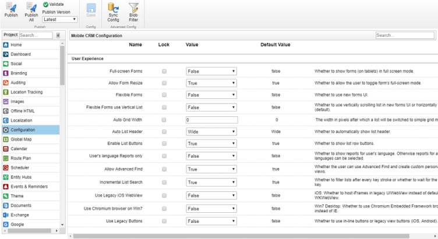Lock the Full-screen Forms setting
The height and width of the screenshot is (239, 438).
coord(164,71)
